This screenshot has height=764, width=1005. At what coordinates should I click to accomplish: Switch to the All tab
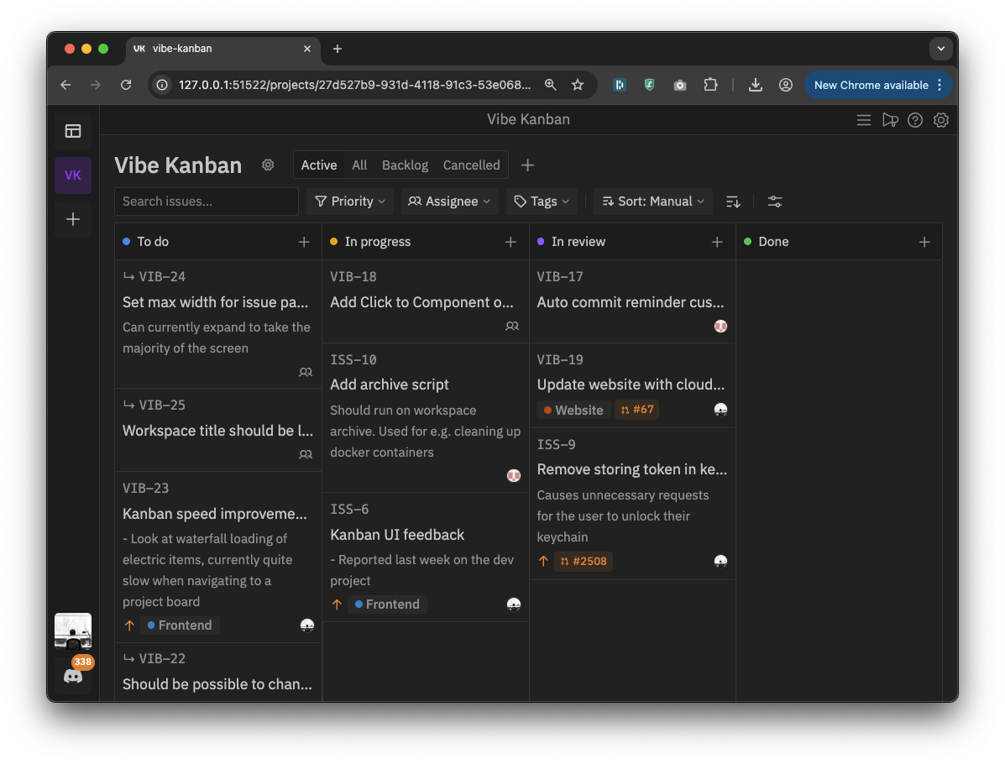click(359, 165)
